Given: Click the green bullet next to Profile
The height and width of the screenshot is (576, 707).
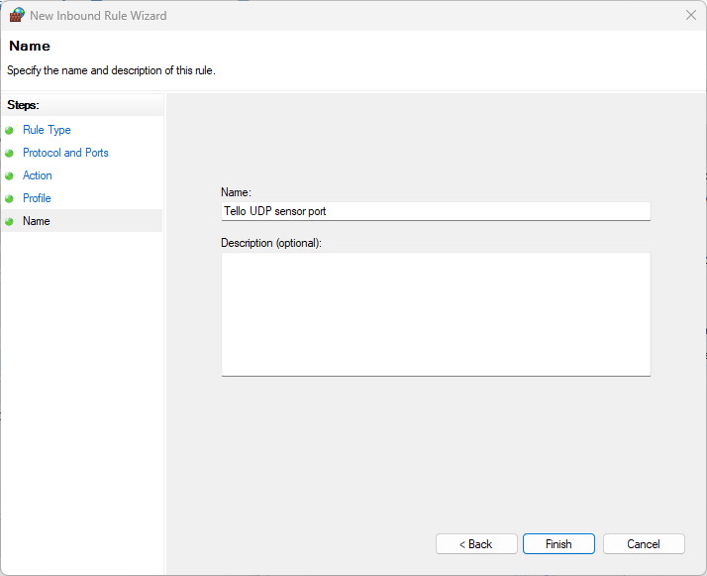Looking at the screenshot, I should click(10, 198).
